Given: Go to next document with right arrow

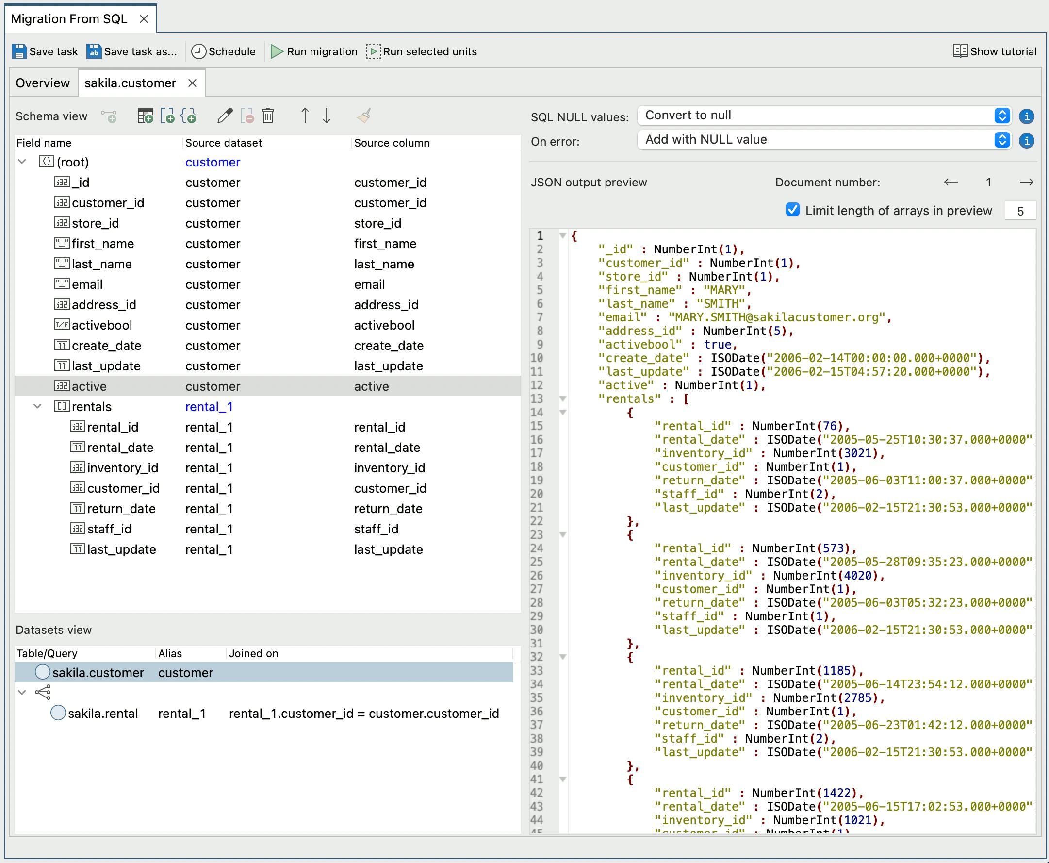Looking at the screenshot, I should point(1026,183).
